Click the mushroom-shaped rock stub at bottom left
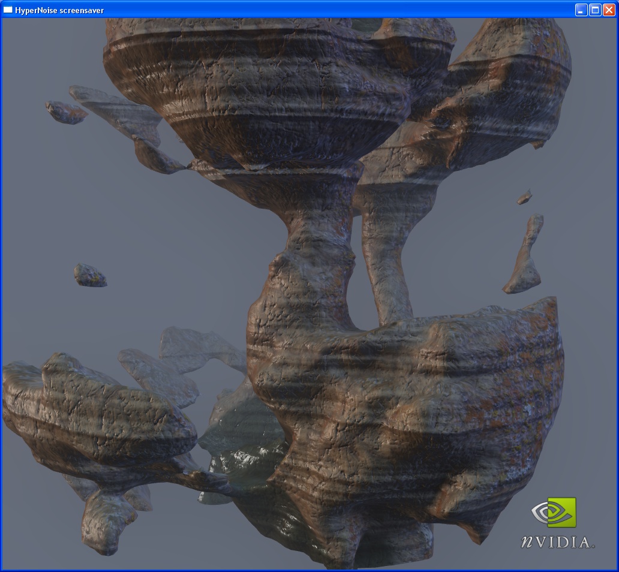 [105, 522]
